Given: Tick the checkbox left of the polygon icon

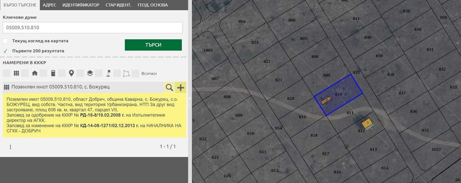Looking at the screenshot, I should point(117,73).
